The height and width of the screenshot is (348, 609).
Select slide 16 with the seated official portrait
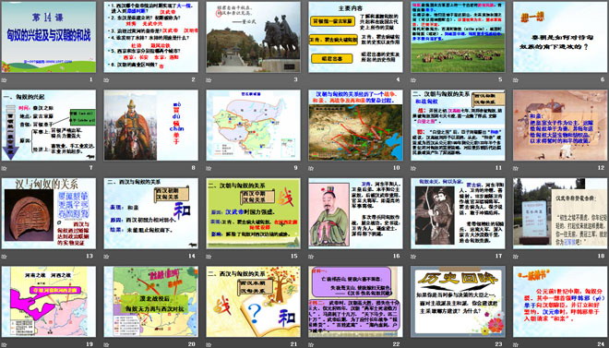(356, 213)
